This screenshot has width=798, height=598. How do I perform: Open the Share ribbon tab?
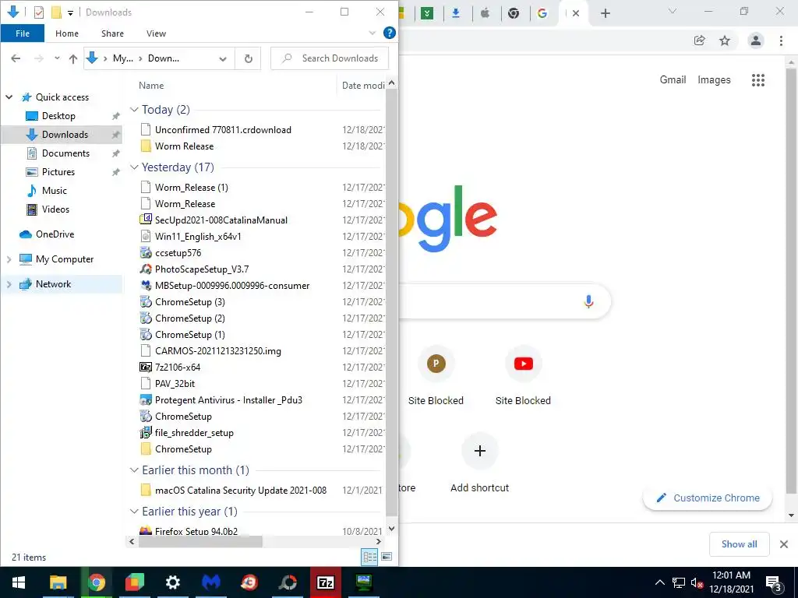click(112, 33)
